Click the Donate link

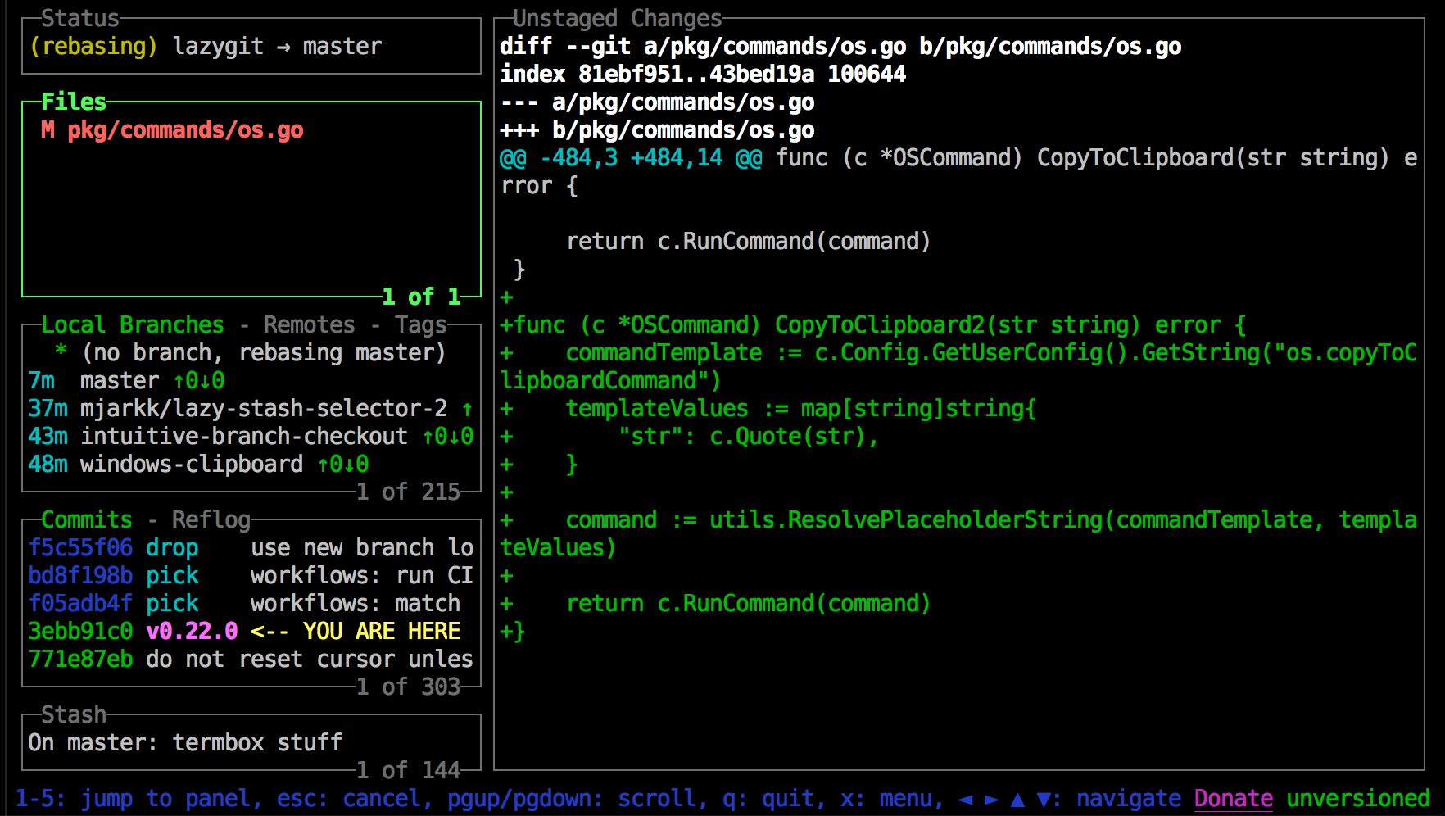click(x=1233, y=797)
